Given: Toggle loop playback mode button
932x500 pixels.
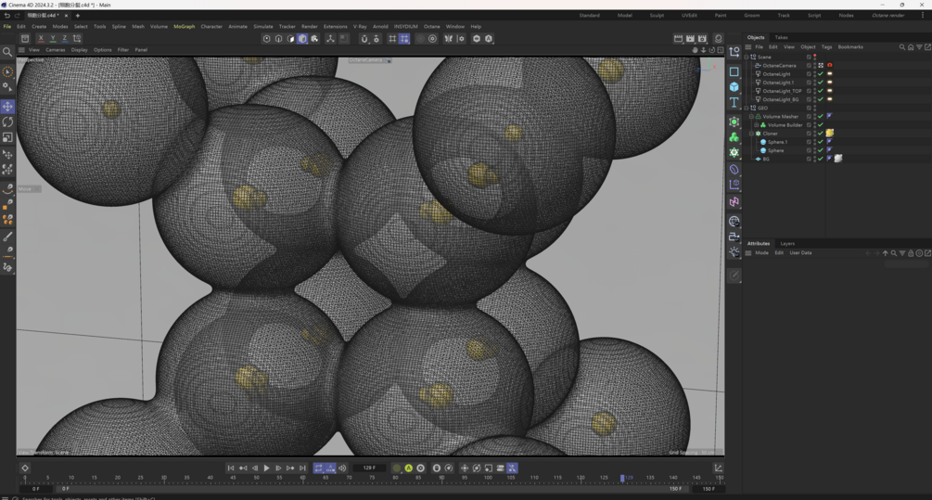Looking at the screenshot, I should click(319, 468).
